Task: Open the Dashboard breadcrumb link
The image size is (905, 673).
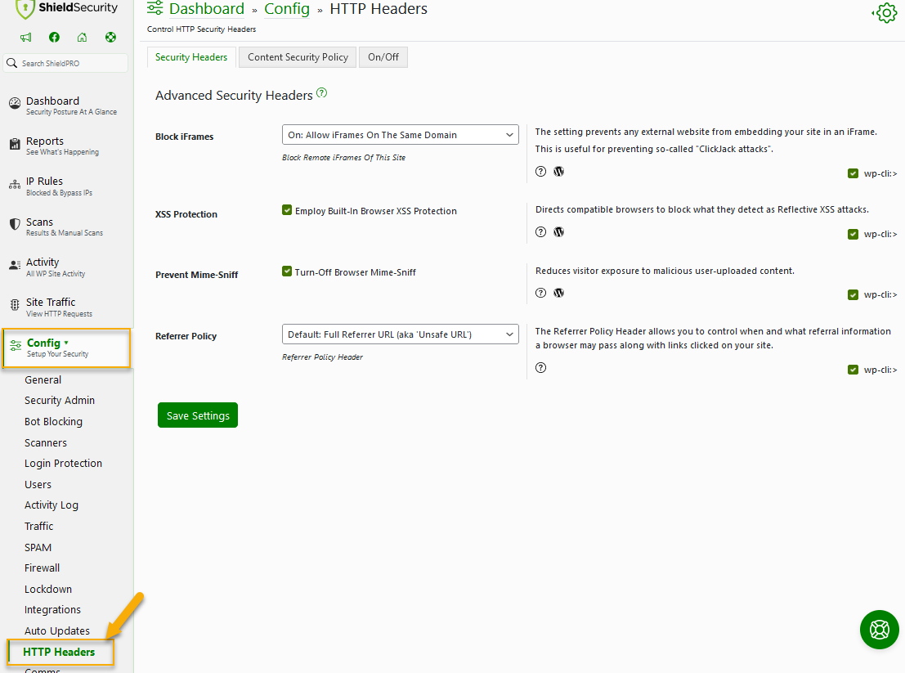Action: (x=207, y=9)
